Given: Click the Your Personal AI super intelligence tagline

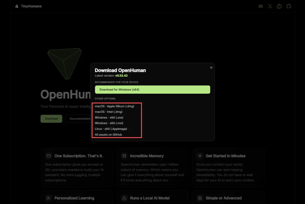Looking at the screenshot, I should coord(66,106).
